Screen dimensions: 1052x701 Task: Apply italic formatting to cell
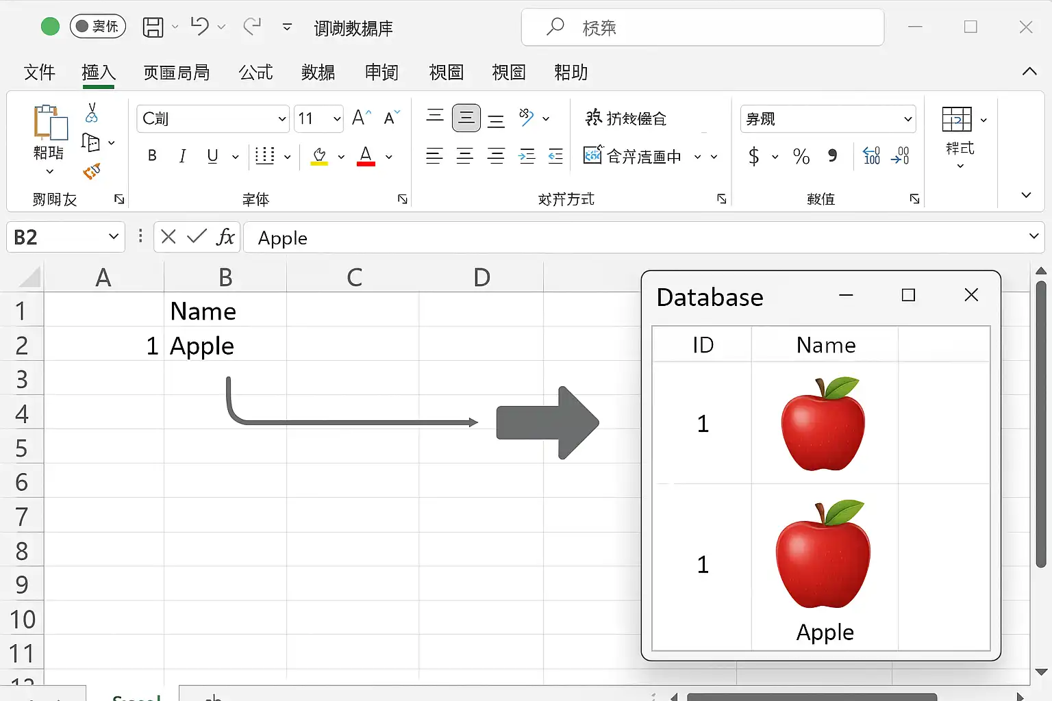[182, 156]
